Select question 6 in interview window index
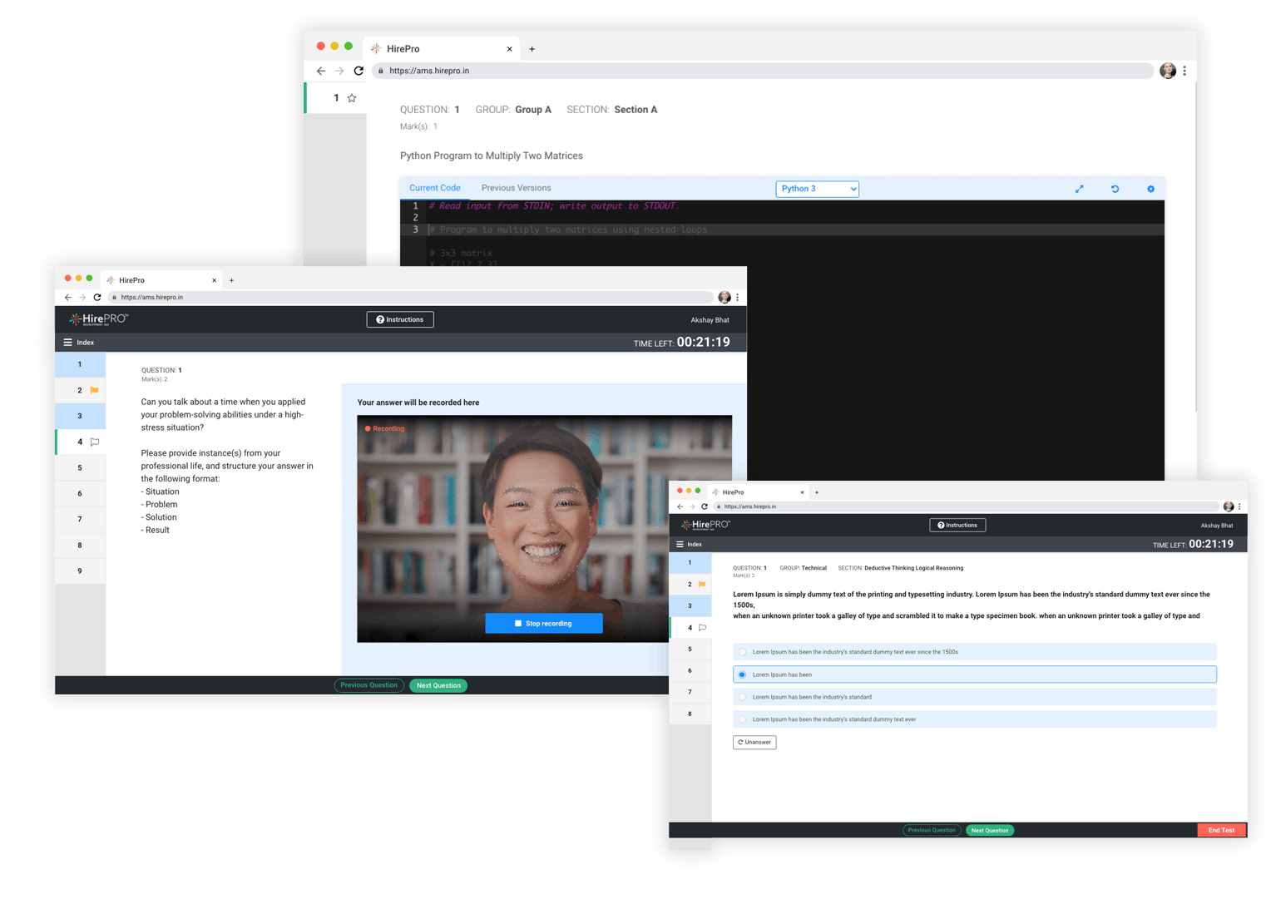The image size is (1276, 899). [x=80, y=493]
